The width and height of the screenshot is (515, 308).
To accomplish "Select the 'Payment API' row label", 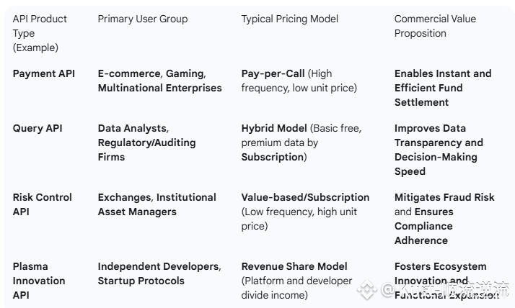I will click(x=44, y=73).
